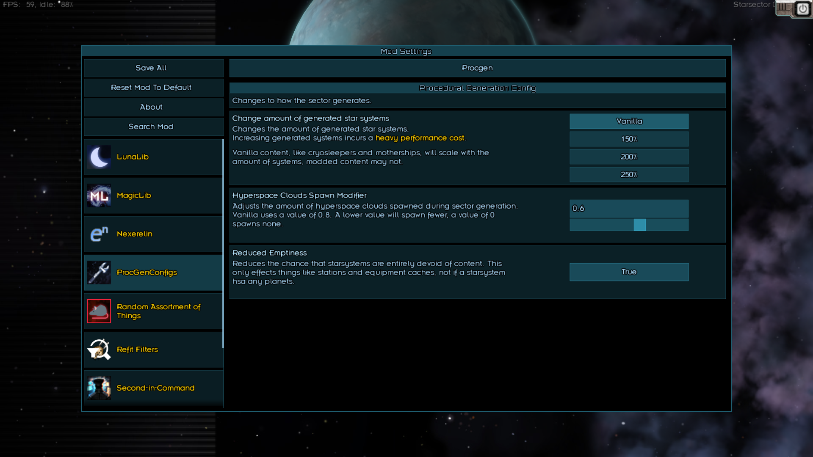The height and width of the screenshot is (457, 813).
Task: Toggle Reduced Emptiness True button
Action: pos(629,272)
